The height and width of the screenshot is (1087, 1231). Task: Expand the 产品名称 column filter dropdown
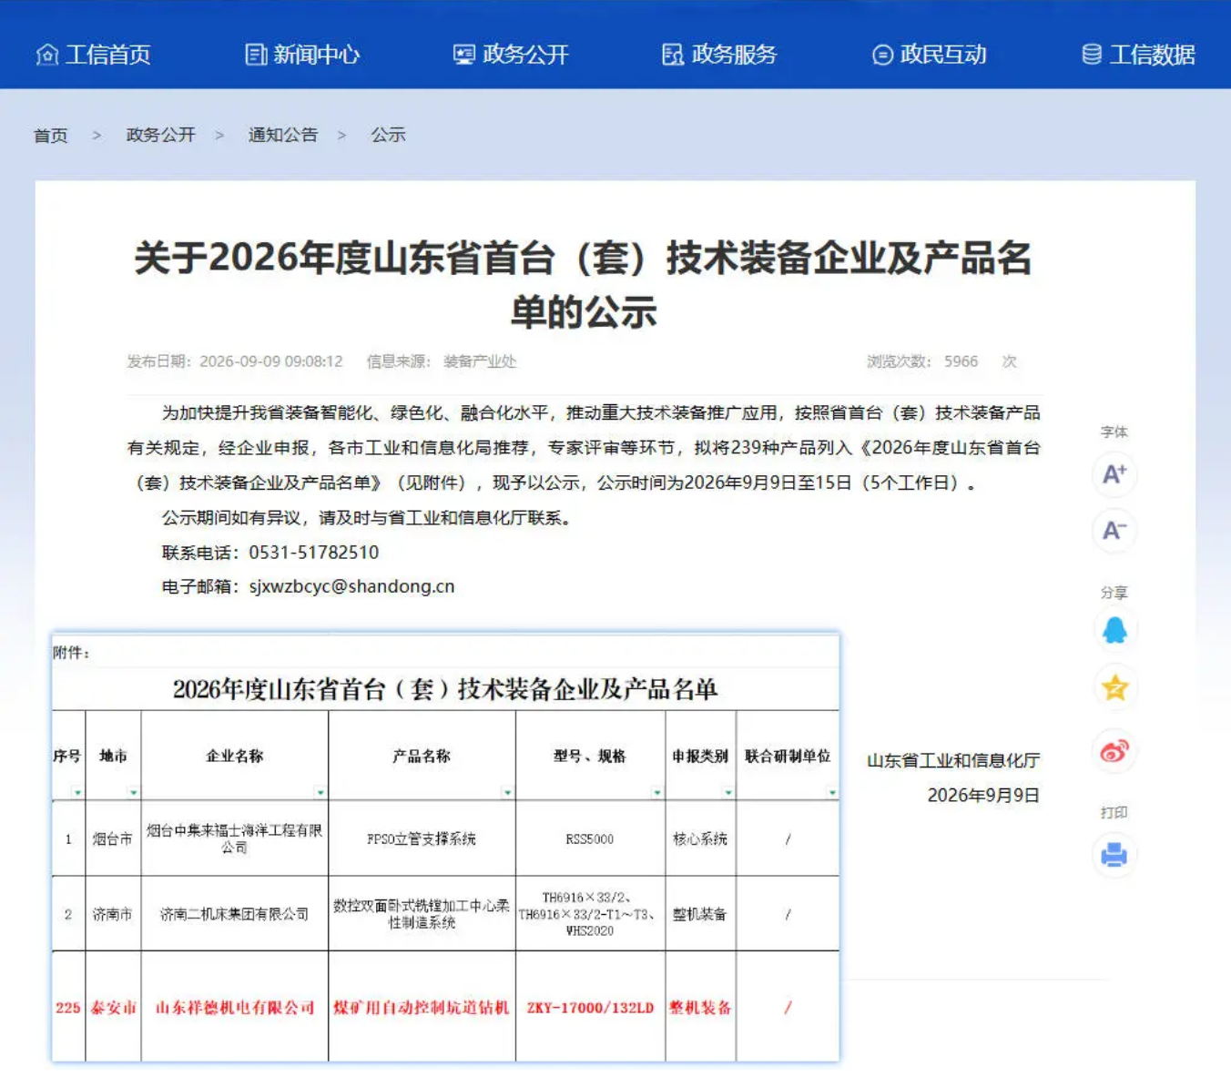click(x=507, y=793)
